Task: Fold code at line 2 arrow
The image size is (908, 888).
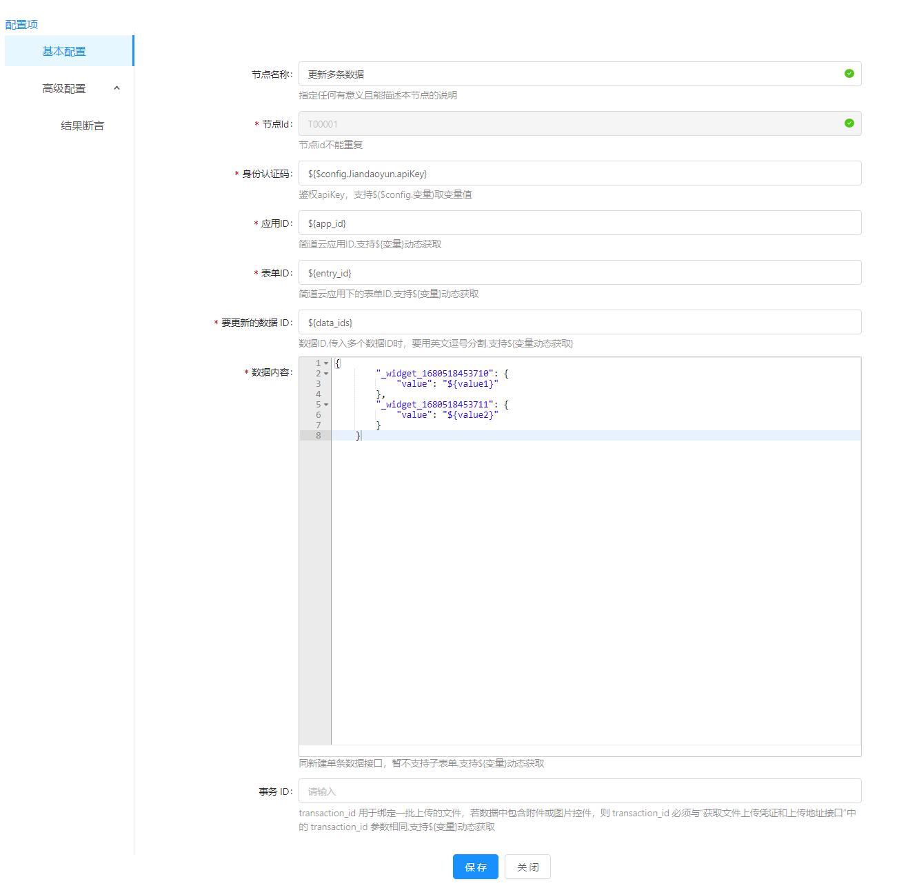Action: (326, 374)
